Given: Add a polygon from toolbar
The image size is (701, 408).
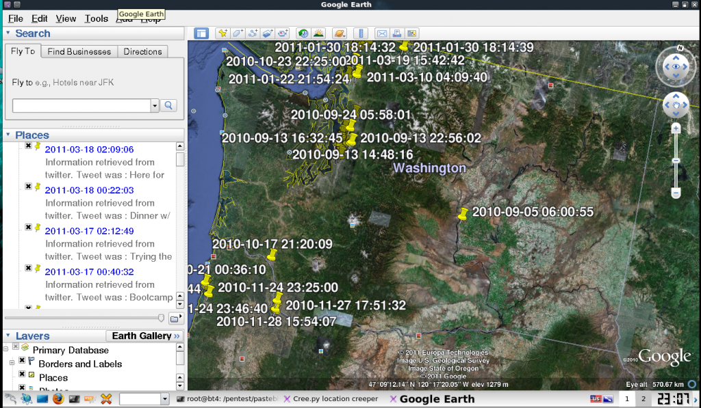Looking at the screenshot, I should coord(238,33).
